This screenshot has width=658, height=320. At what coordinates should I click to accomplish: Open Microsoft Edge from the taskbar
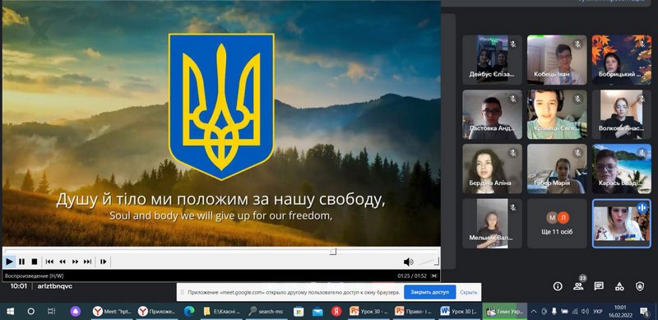click(x=189, y=311)
